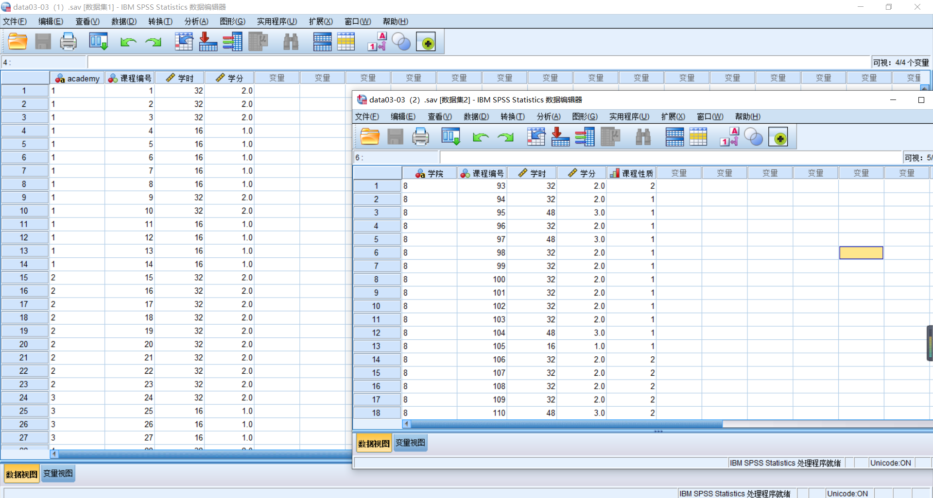
Task: Maximize the data03-03 (2) window
Action: click(921, 100)
